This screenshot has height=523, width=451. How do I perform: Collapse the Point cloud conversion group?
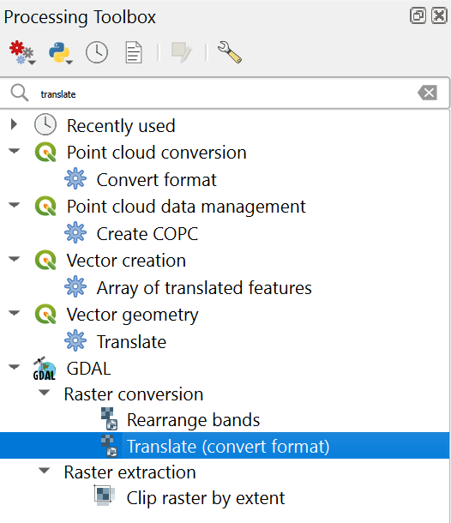point(14,151)
